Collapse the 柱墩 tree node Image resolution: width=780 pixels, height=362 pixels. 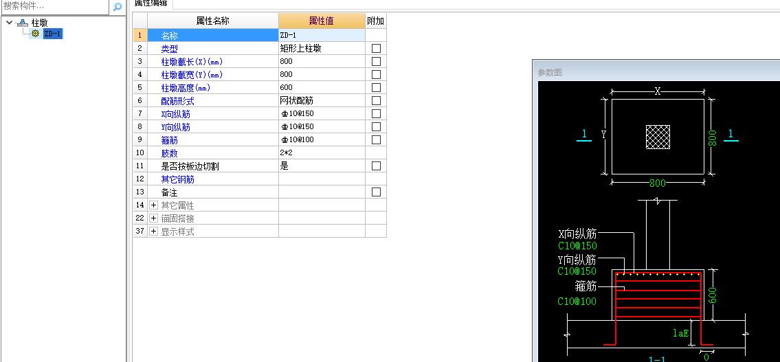tap(9, 23)
